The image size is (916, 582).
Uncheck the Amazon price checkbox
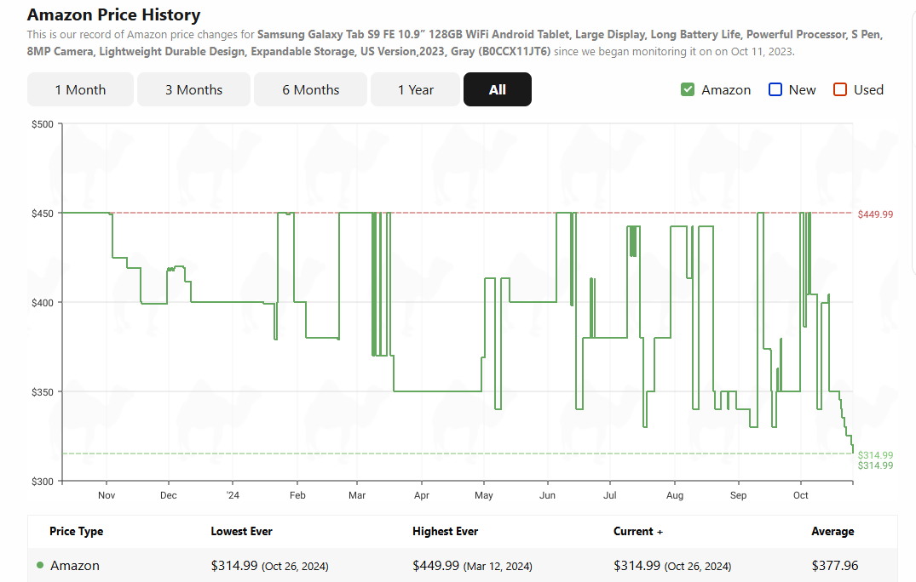[x=688, y=90]
